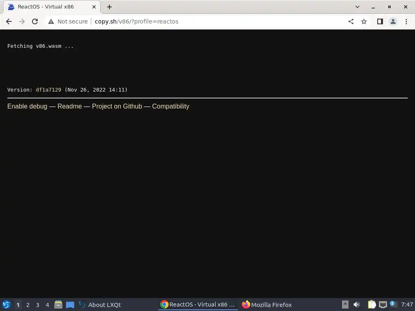Open the Chrome side panel
Image resolution: width=415 pixels, height=311 pixels.
click(x=380, y=21)
